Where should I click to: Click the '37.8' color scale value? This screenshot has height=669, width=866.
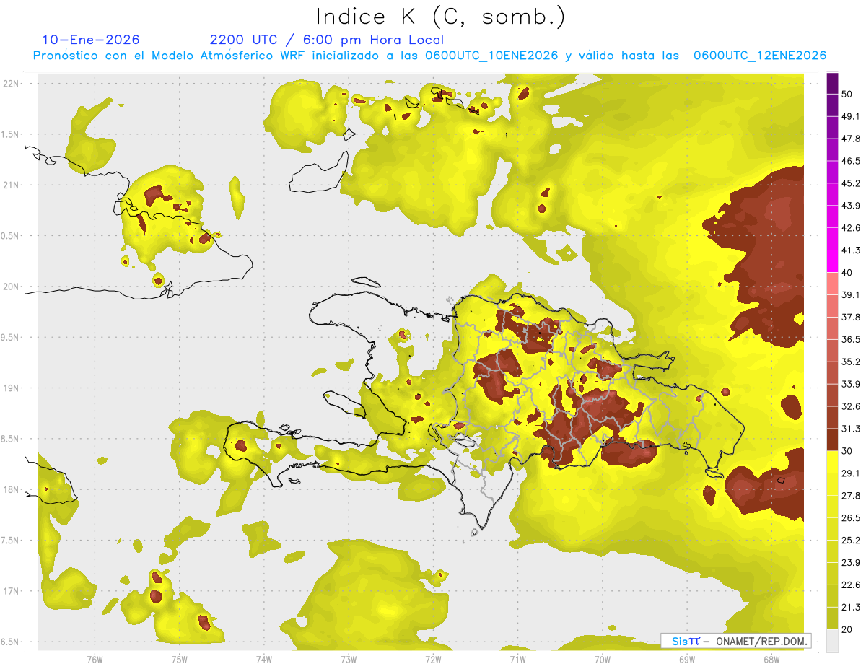tap(851, 317)
